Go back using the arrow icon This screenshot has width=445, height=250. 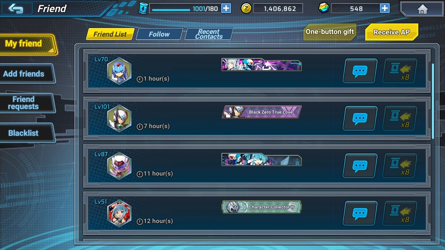16,8
